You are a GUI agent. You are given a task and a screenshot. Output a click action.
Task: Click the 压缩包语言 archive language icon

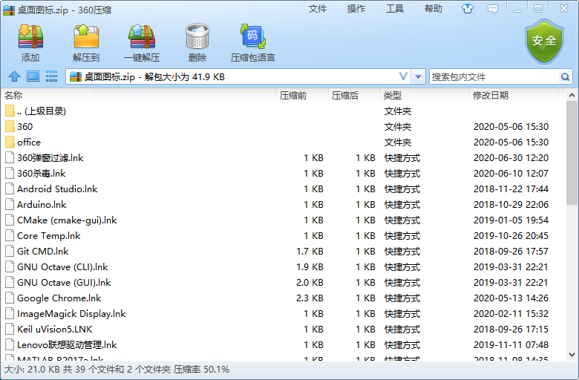253,36
